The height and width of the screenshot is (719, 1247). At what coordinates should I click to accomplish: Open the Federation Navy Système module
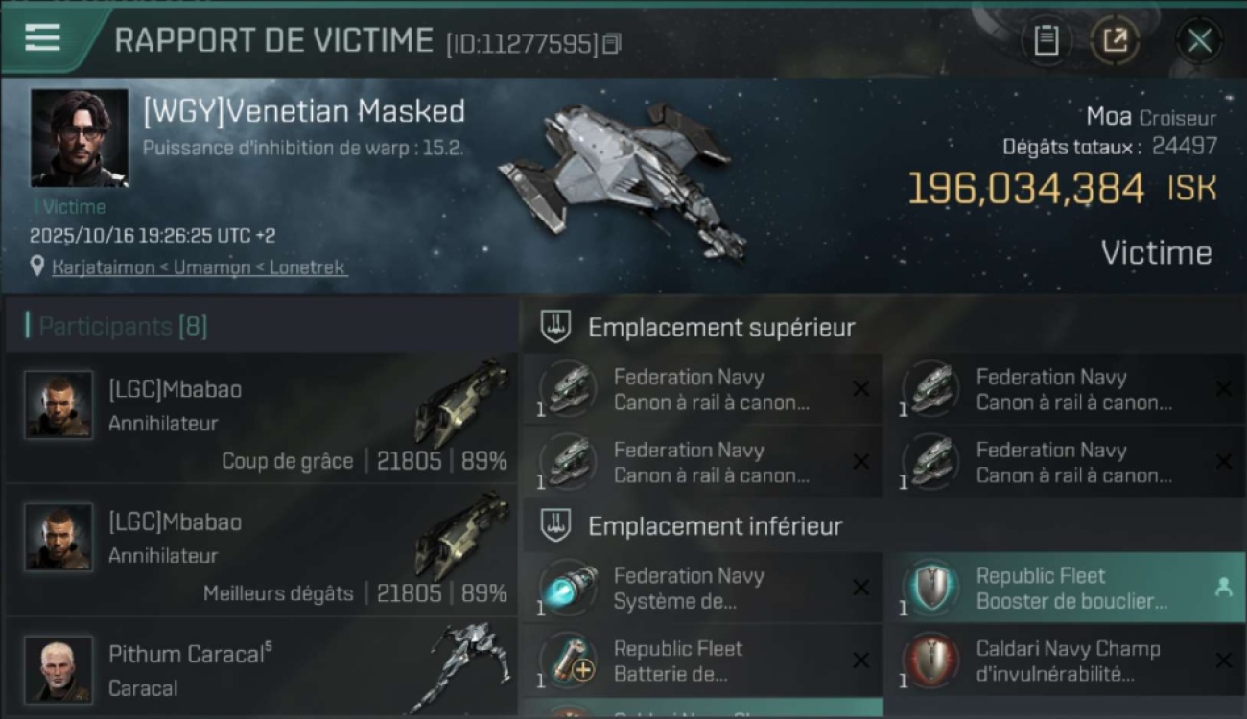point(703,588)
